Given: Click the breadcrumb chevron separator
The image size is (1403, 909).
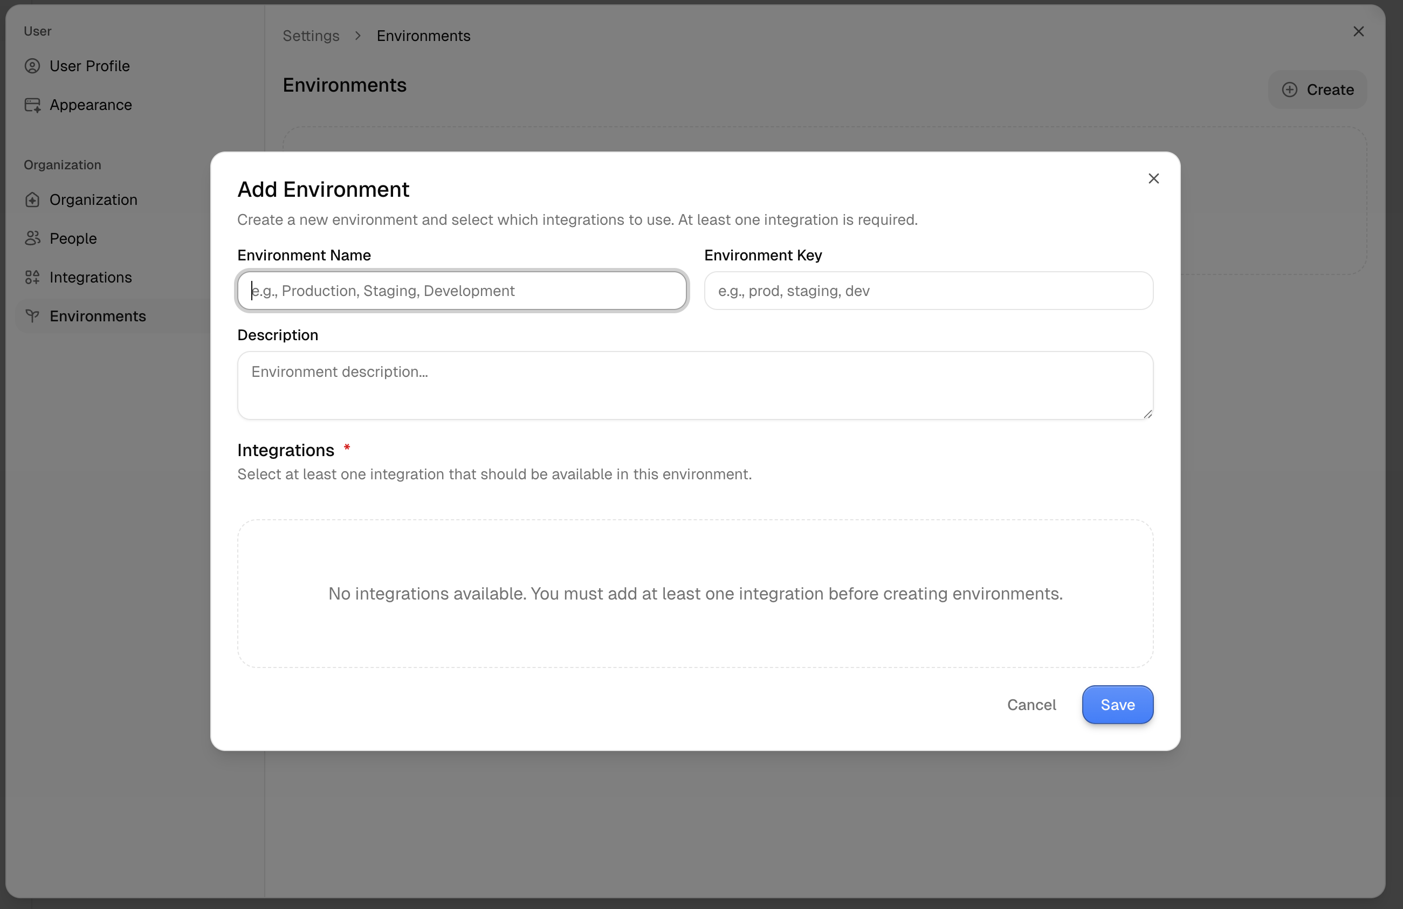Looking at the screenshot, I should click(x=358, y=36).
